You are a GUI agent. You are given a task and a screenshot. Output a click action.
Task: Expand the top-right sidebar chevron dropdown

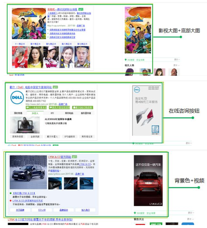tap(179, 60)
